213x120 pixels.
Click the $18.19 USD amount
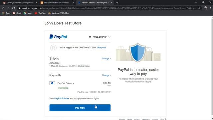coord(107,84)
